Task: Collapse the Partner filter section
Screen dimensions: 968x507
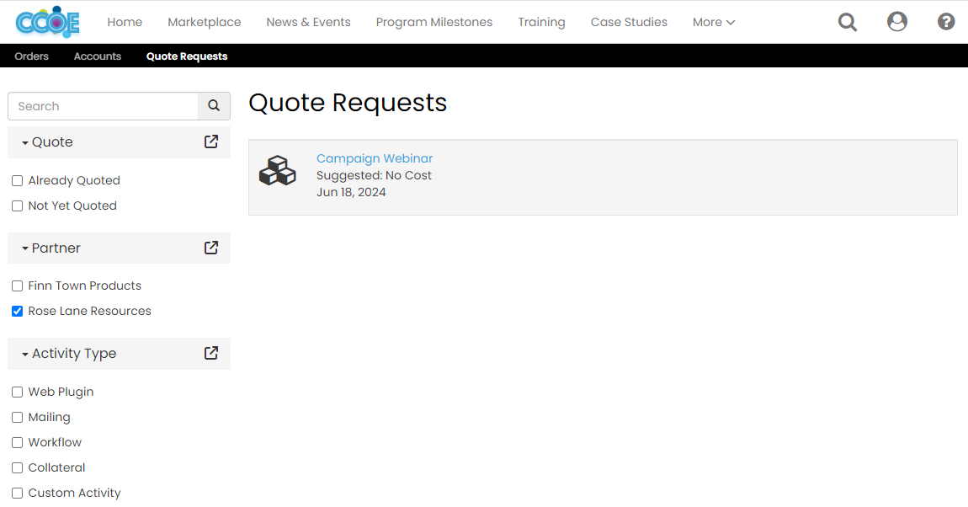Action: pos(27,248)
